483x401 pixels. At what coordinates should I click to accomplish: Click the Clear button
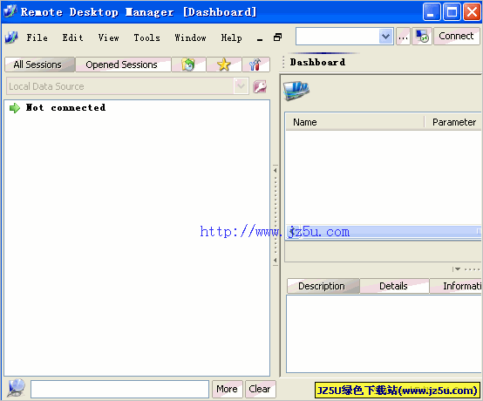260,390
